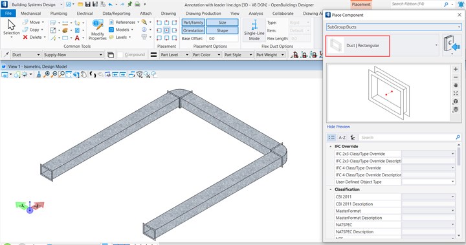Viewport: 466px width, 245px height.
Task: Toggle the Part/Family placement option
Action: [x=193, y=22]
